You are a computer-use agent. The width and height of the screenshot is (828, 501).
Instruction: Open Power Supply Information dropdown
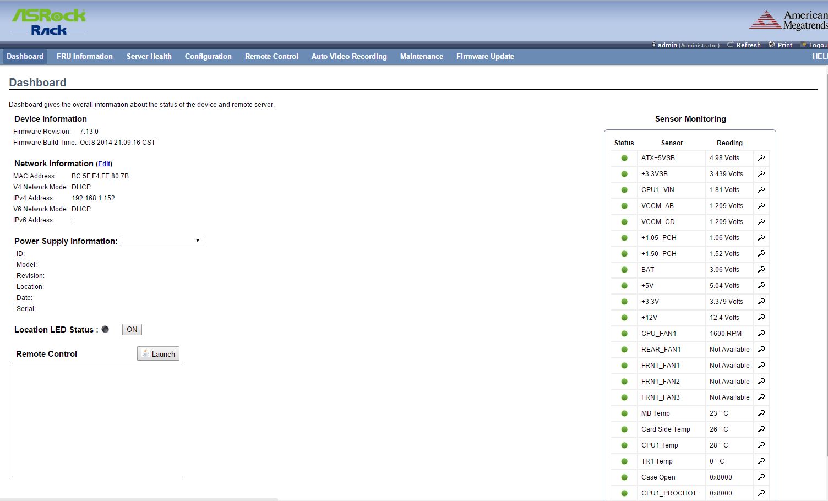(x=162, y=241)
